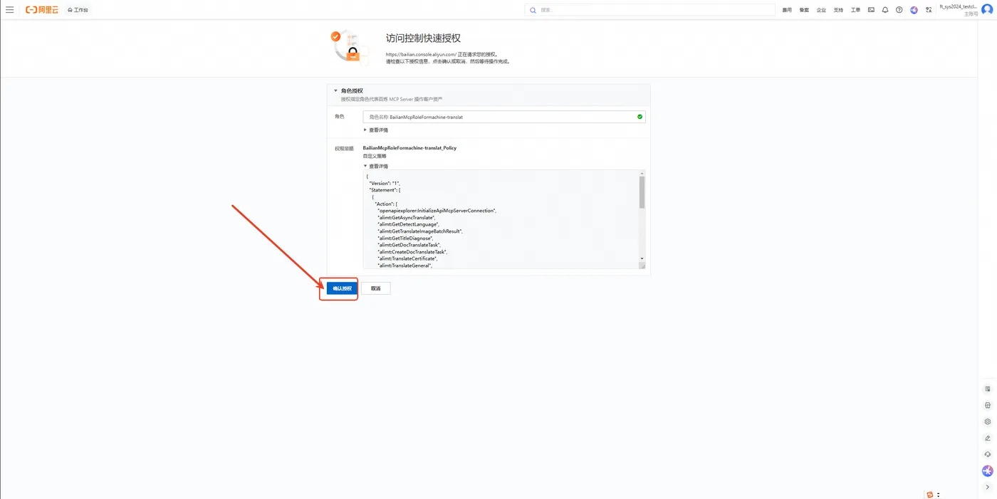This screenshot has height=499, width=997.
Task: Click the "alimt:GetAsyncTranslate" line
Action: [x=406, y=218]
